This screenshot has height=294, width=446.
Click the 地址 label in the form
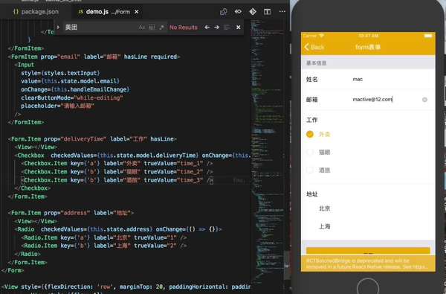tap(311, 194)
